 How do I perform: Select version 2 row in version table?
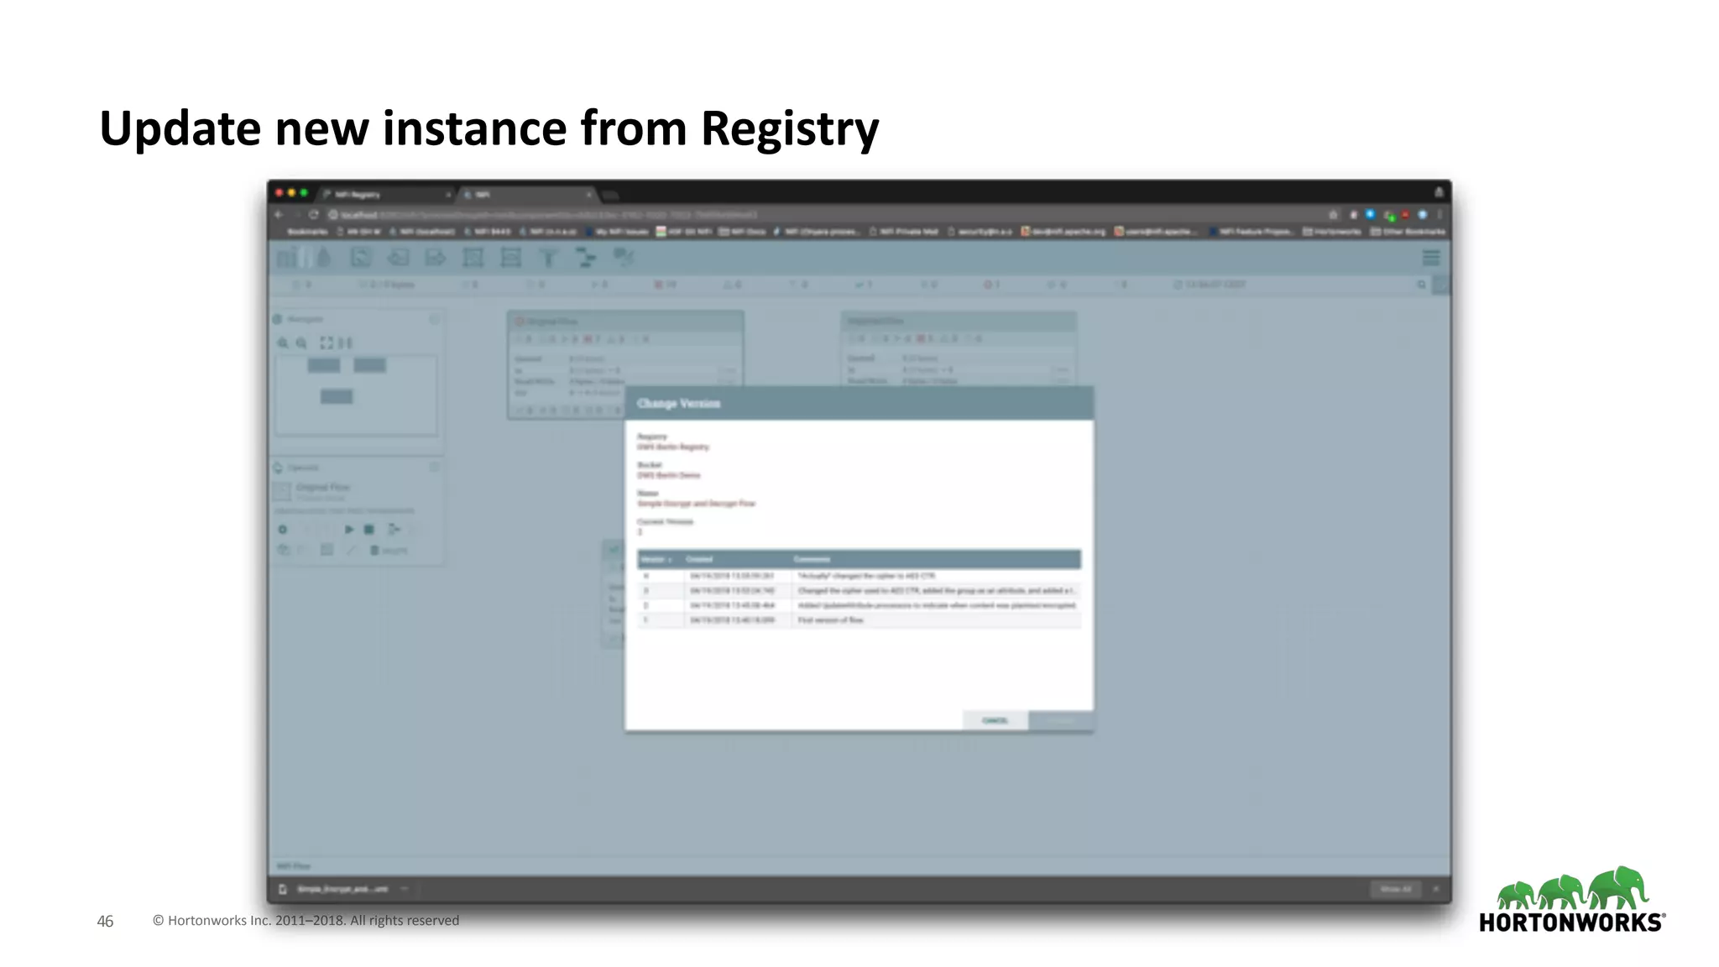pos(859,606)
